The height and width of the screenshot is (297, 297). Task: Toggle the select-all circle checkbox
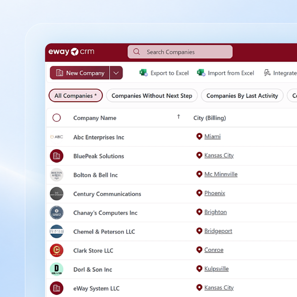(x=56, y=117)
